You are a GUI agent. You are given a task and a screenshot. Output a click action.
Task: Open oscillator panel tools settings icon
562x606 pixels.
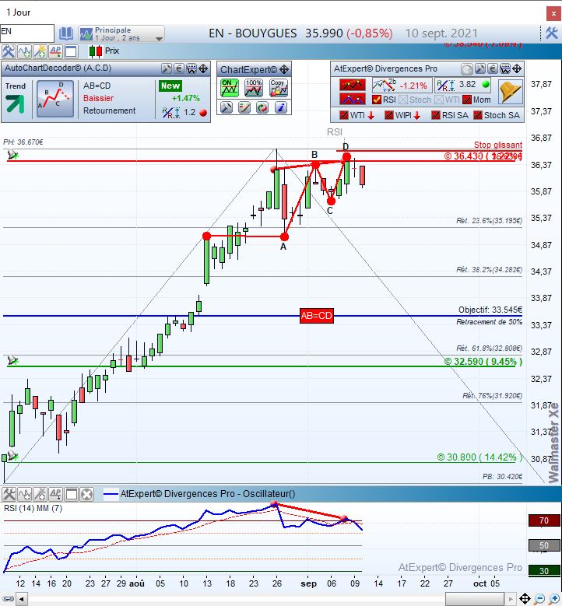coord(9,494)
